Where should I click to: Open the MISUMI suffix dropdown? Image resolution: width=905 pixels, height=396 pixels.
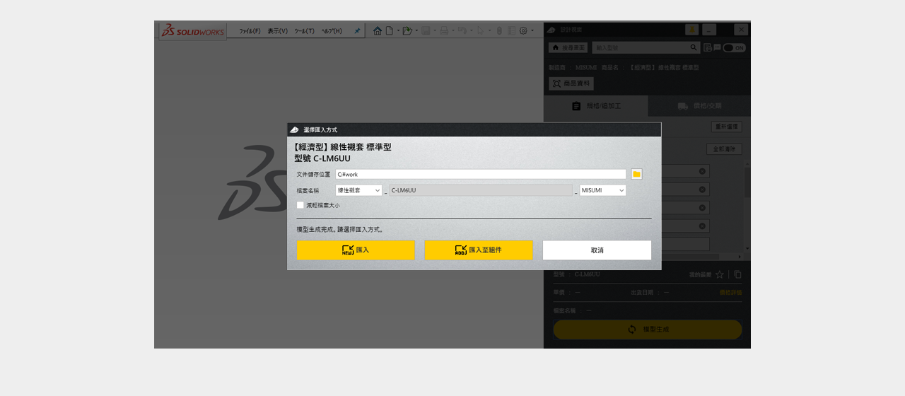[x=602, y=190]
